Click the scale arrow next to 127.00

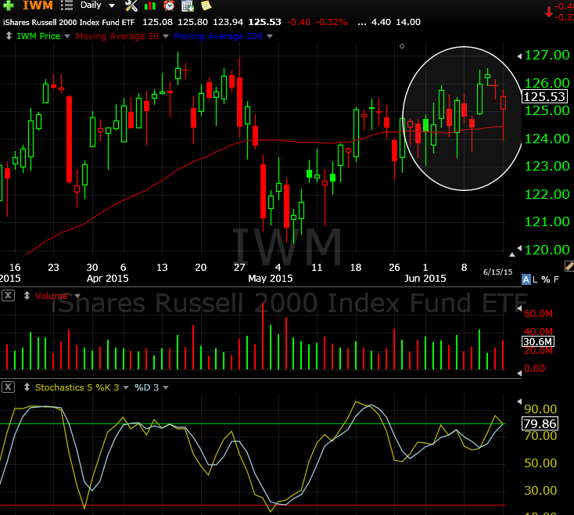click(519, 56)
